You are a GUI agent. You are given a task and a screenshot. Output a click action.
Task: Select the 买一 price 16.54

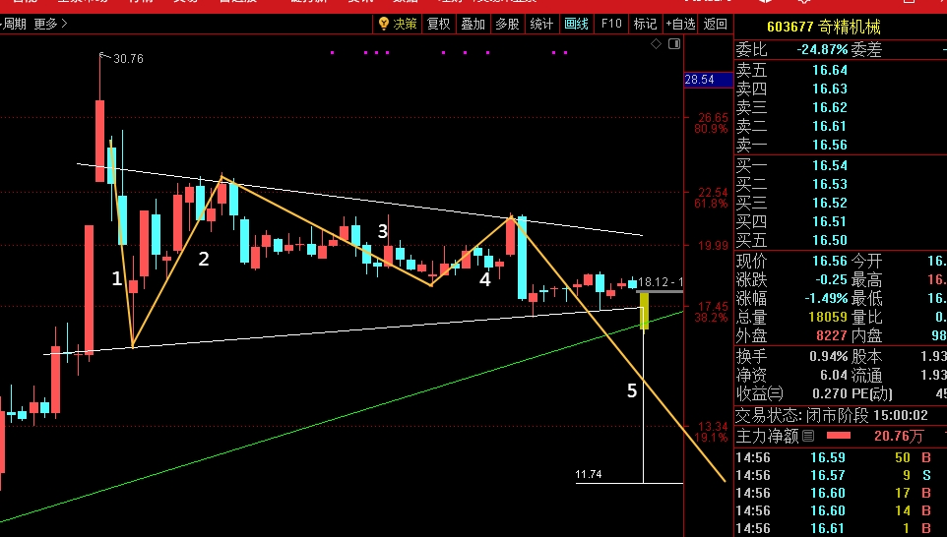[x=829, y=165]
